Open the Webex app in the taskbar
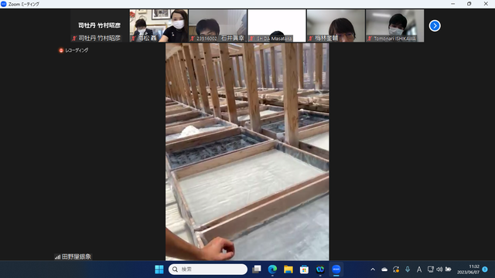This screenshot has width=495, height=278. click(x=320, y=270)
